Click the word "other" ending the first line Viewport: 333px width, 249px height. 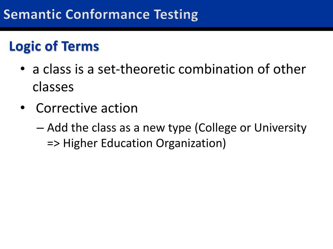click(x=289, y=69)
